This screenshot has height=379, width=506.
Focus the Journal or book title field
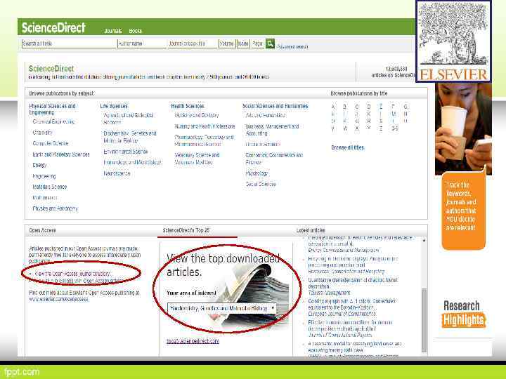(x=193, y=44)
